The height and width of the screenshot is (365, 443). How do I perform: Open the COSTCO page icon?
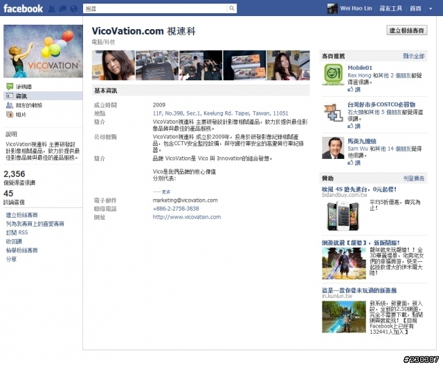[333, 113]
